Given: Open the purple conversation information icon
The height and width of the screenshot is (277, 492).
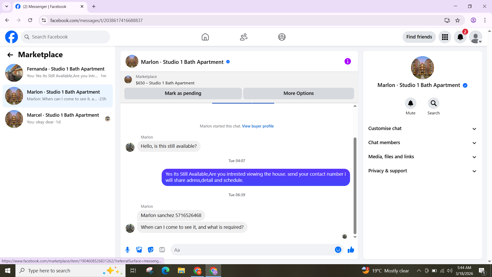Looking at the screenshot, I should pyautogui.click(x=347, y=62).
